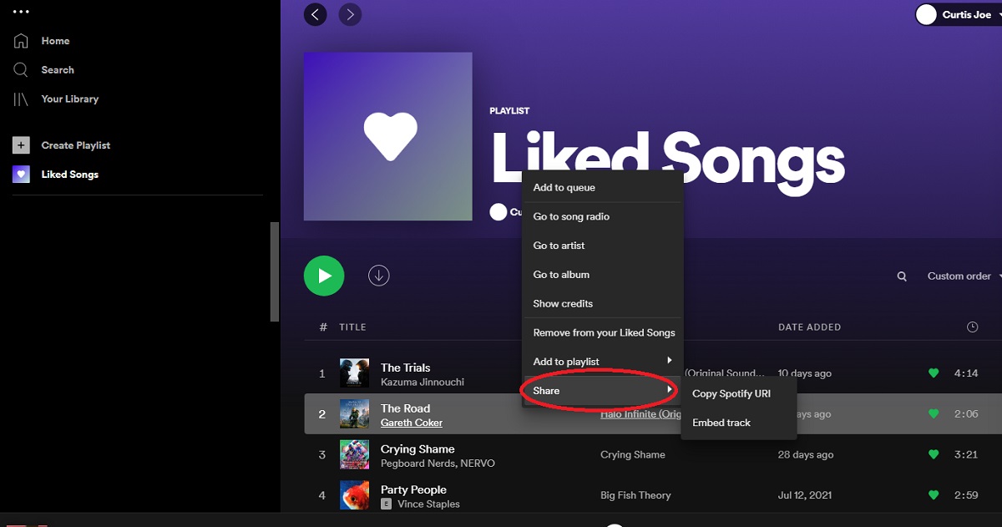Click The Road album art thumbnail
Viewport: 1002px width, 527px height.
[x=354, y=414]
